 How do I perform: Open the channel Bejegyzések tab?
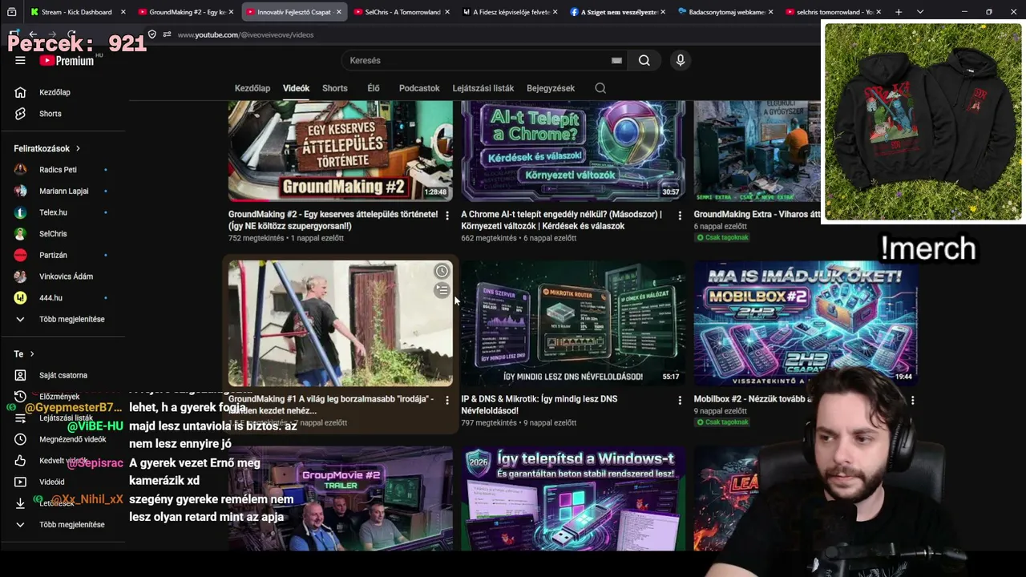[x=551, y=88]
